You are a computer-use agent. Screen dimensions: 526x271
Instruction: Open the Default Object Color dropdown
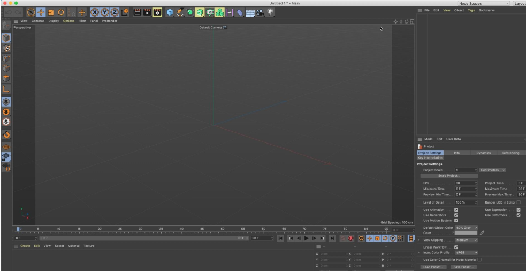pyautogui.click(x=466, y=228)
